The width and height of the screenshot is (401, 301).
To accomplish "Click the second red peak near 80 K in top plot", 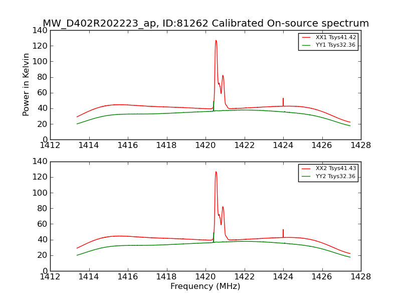I will click(x=223, y=76).
